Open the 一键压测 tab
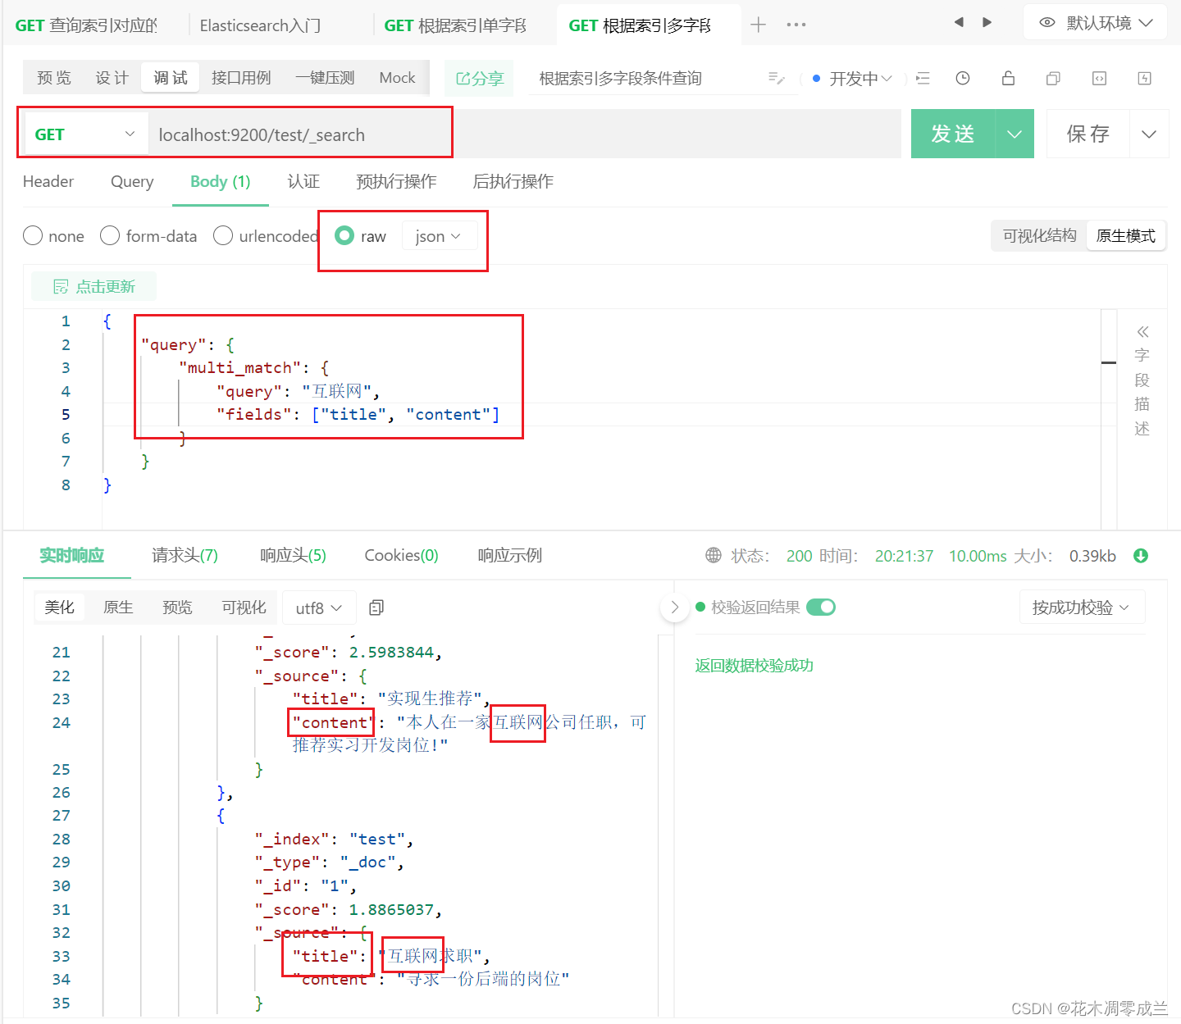1181x1024 pixels. pos(325,78)
